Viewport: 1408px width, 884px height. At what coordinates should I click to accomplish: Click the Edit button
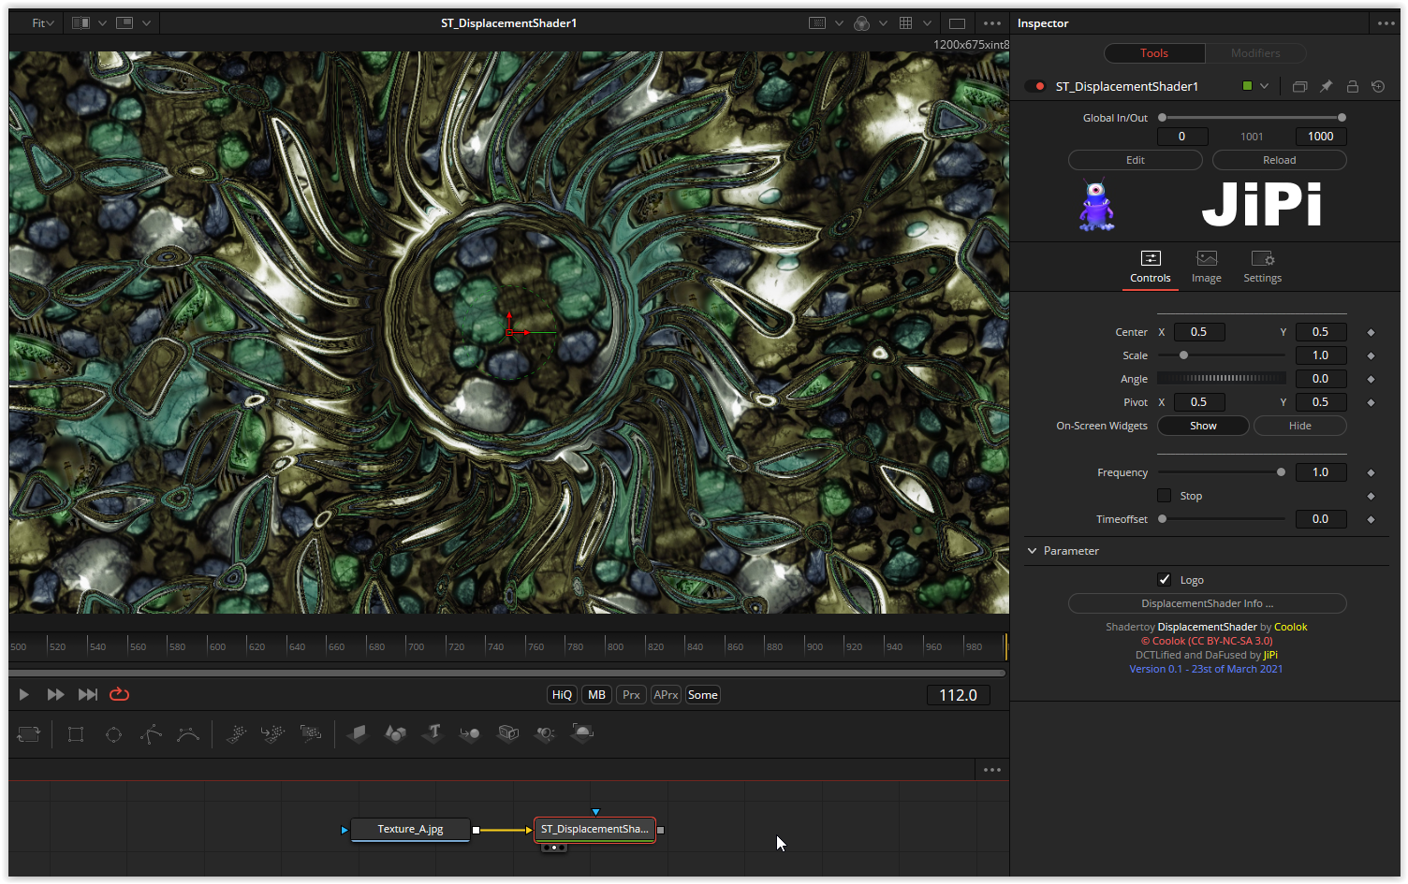click(1136, 160)
